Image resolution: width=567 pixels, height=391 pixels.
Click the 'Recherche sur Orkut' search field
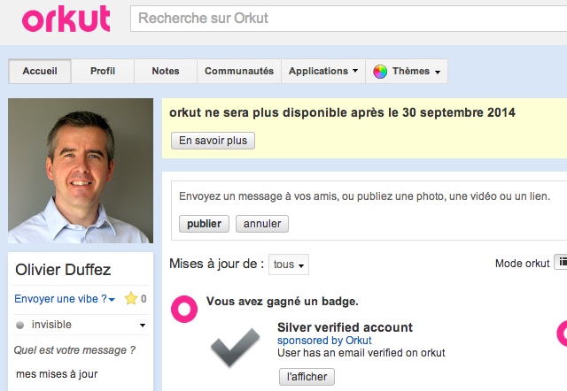click(348, 18)
